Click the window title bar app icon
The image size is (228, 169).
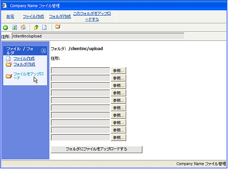4,6
